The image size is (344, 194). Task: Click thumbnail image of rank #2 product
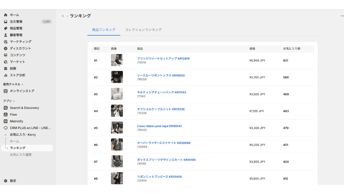117,77
